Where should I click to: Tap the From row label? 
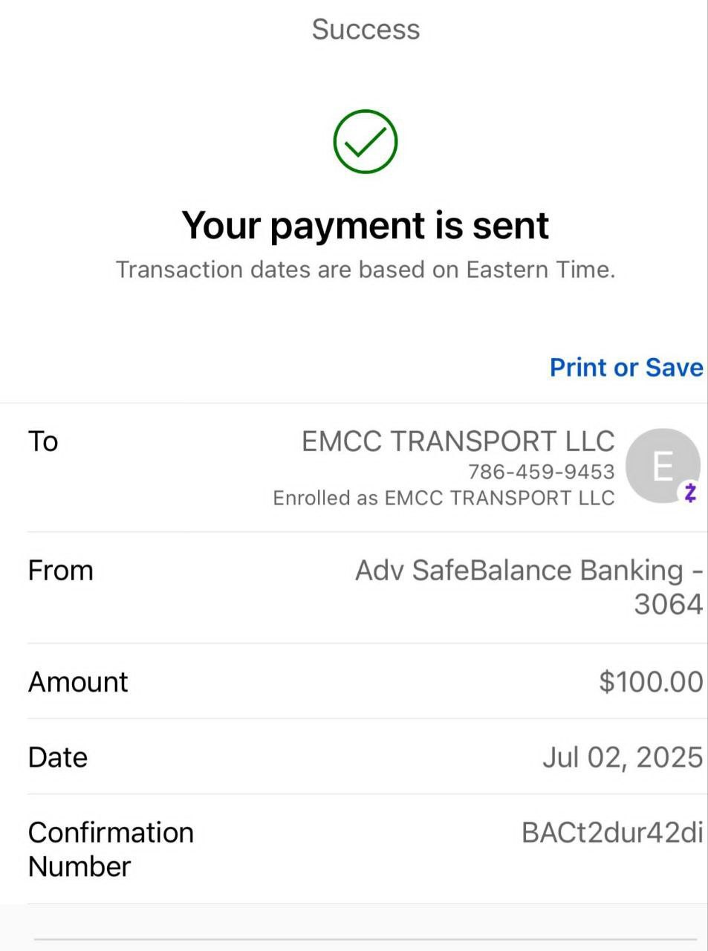pyautogui.click(x=60, y=571)
